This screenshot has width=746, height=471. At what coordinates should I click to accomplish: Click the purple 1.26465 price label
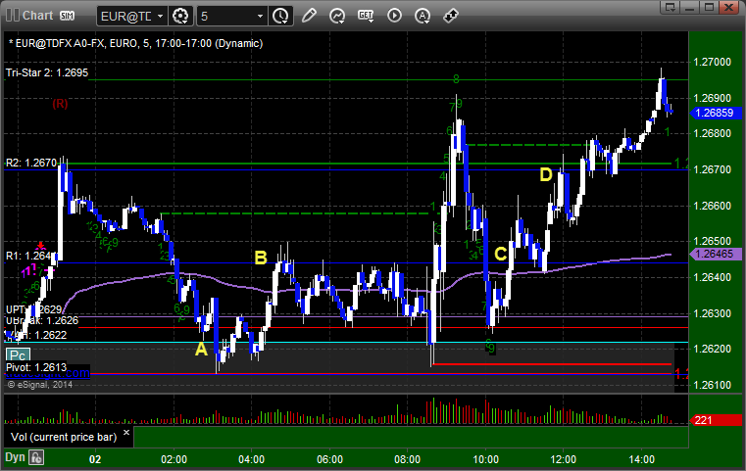pyautogui.click(x=715, y=254)
